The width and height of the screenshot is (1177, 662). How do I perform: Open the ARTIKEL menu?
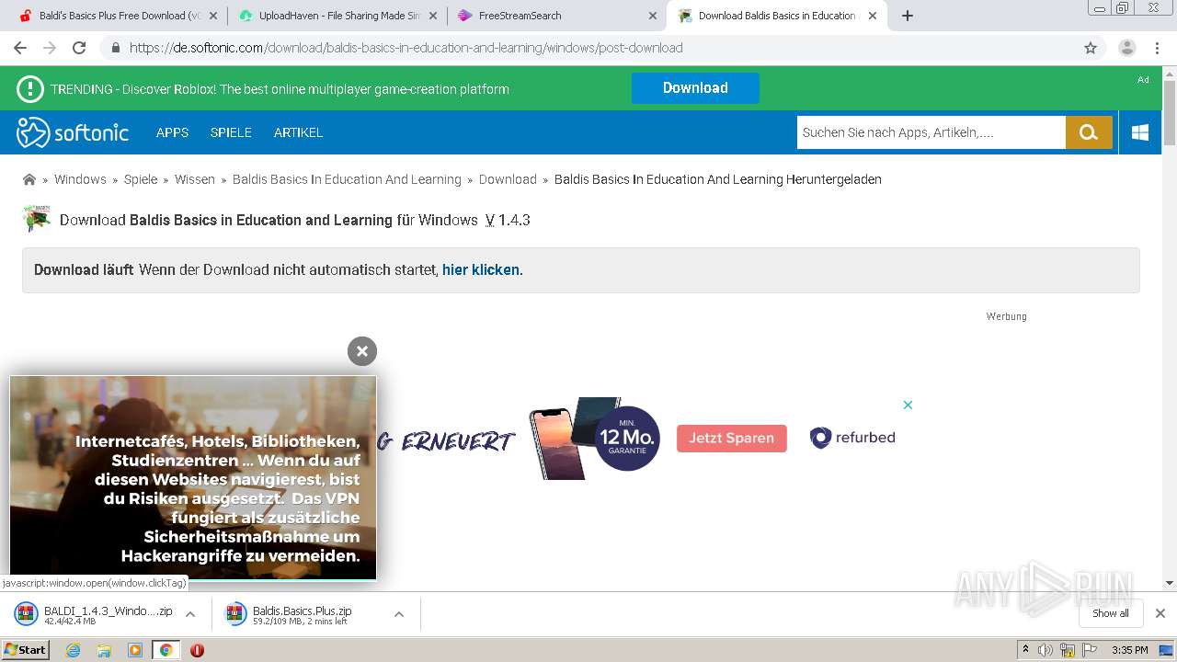pos(298,132)
